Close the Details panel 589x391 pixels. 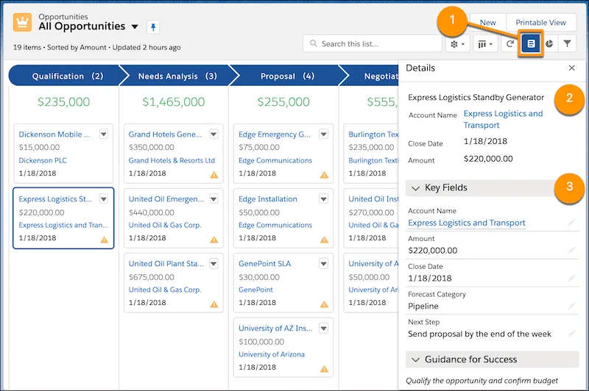point(572,68)
